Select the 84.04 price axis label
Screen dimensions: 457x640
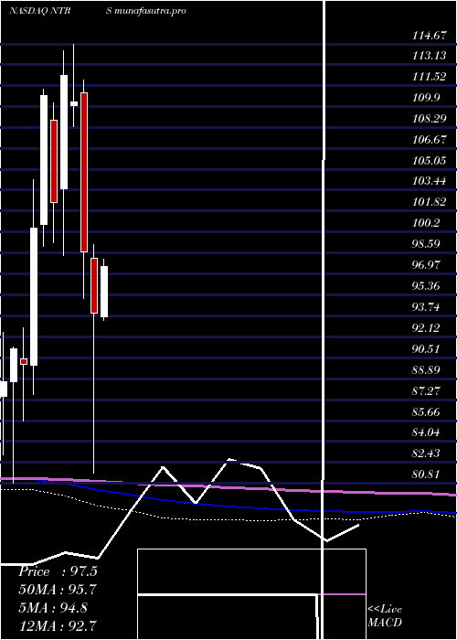click(427, 432)
